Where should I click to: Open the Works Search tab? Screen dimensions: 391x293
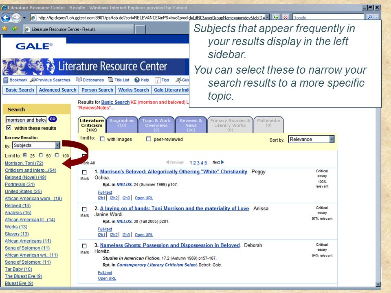134,90
